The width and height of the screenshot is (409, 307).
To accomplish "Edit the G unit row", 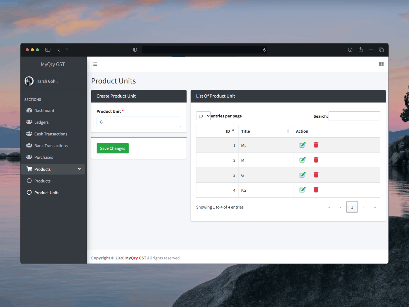I will [x=302, y=175].
